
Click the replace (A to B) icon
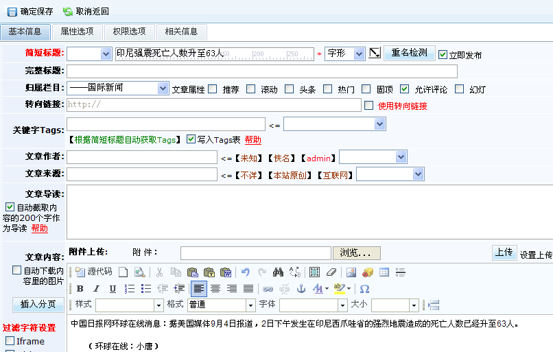pyautogui.click(x=295, y=272)
